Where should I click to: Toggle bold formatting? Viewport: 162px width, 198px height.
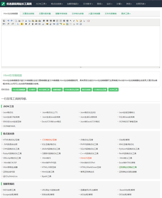coord(26,24)
